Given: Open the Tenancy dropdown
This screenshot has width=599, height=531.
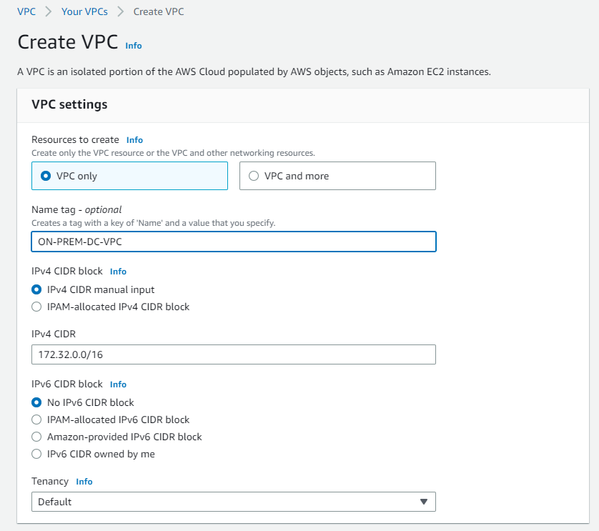Looking at the screenshot, I should tap(233, 502).
